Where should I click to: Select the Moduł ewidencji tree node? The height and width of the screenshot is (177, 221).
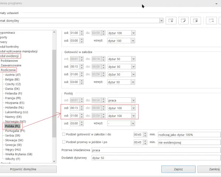[x=9, y=56]
